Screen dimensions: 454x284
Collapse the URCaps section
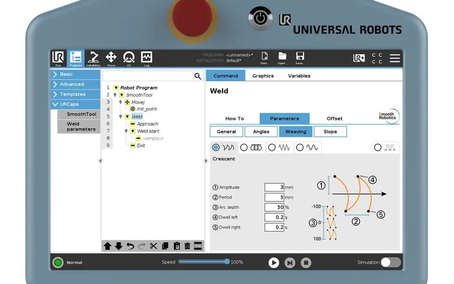pos(55,104)
